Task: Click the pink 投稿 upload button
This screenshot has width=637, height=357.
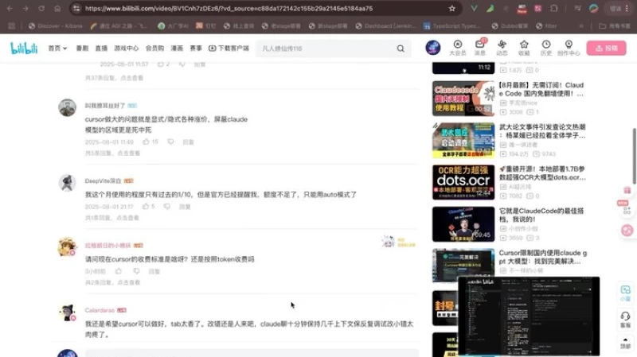Action: (606, 48)
